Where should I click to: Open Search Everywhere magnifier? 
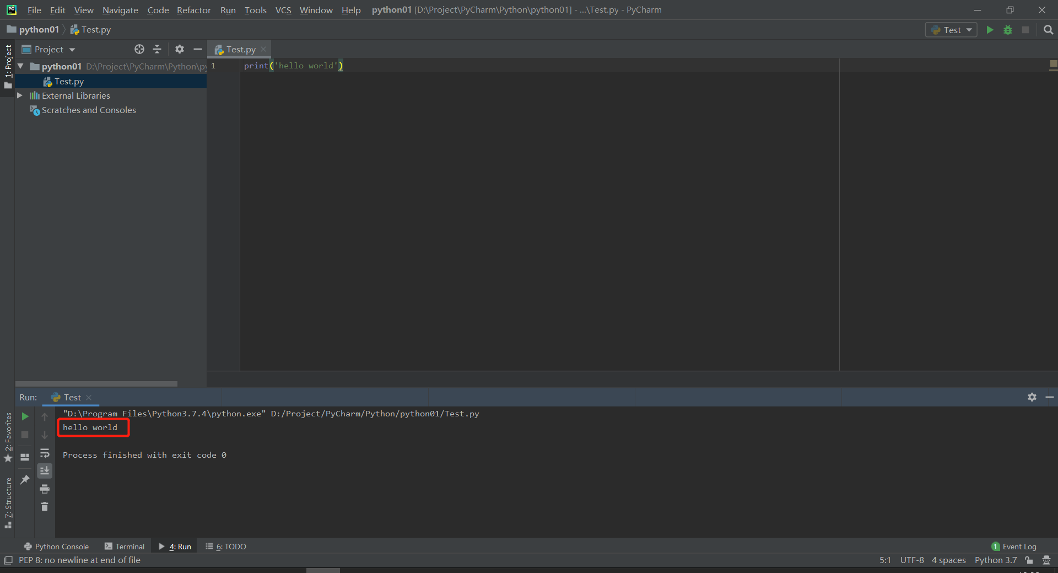point(1048,30)
